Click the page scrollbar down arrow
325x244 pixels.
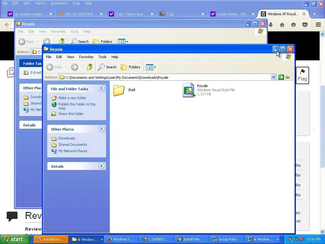click(322, 232)
